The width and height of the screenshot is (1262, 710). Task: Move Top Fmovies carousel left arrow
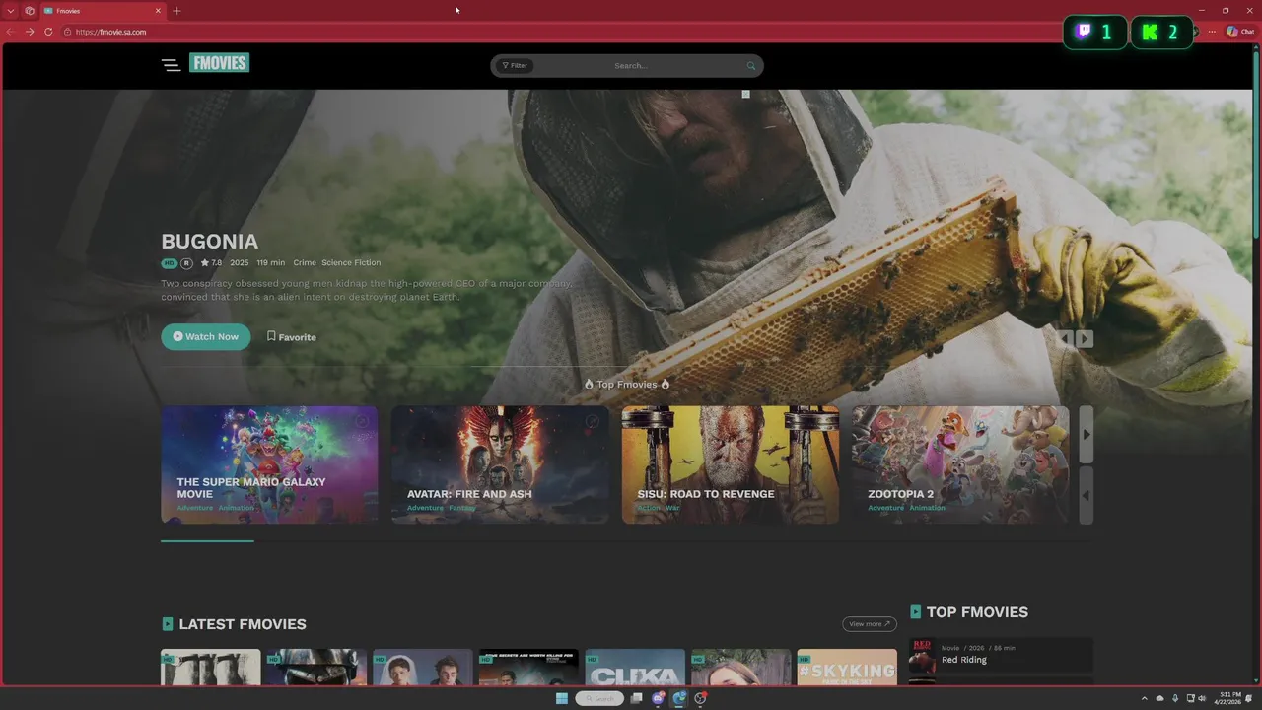click(1087, 496)
